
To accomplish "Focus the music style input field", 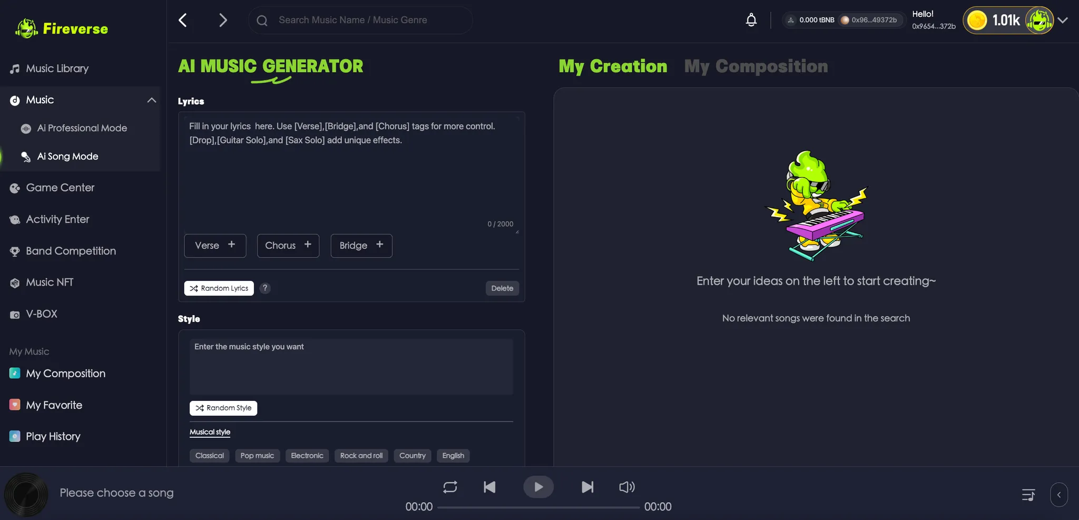I will pos(351,367).
